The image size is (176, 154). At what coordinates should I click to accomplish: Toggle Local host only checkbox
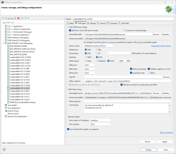(131, 73)
